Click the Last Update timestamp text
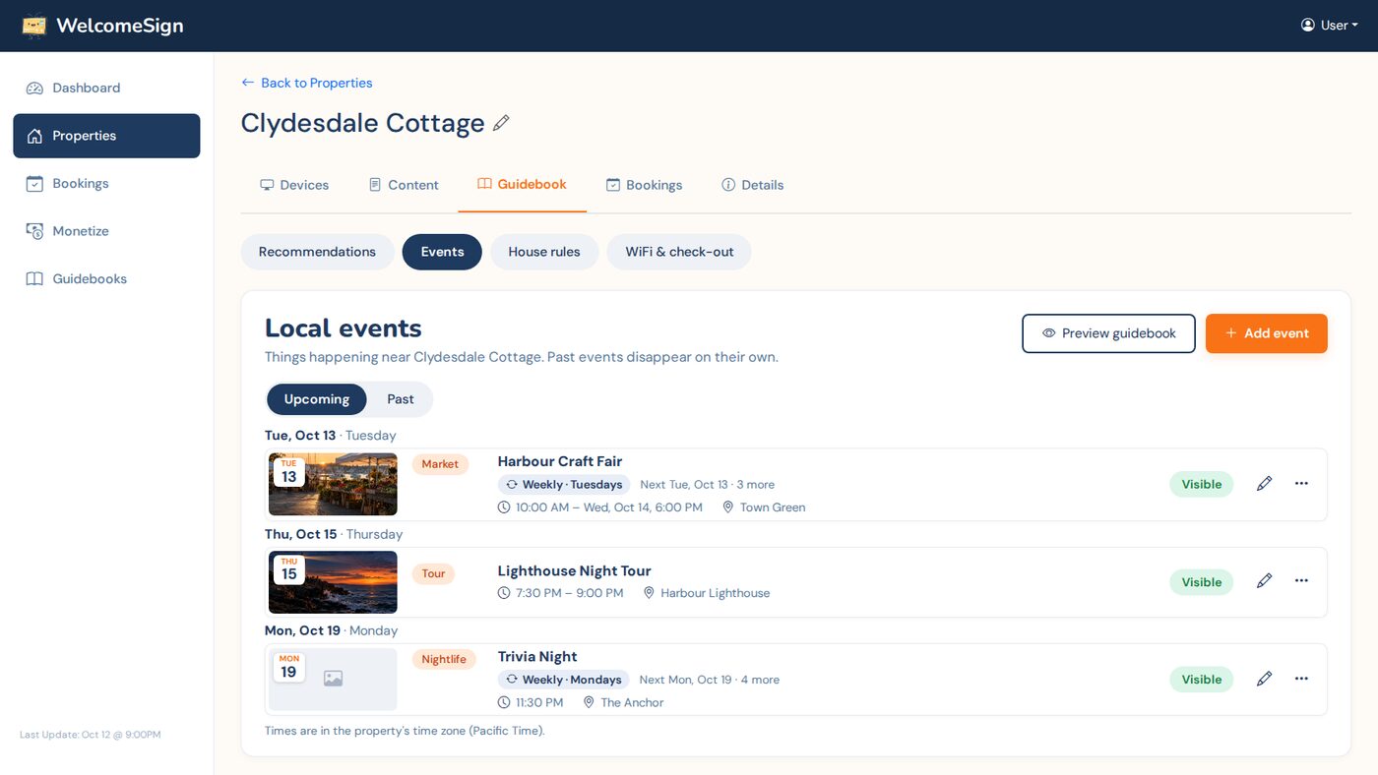1378x775 pixels. pos(91,735)
